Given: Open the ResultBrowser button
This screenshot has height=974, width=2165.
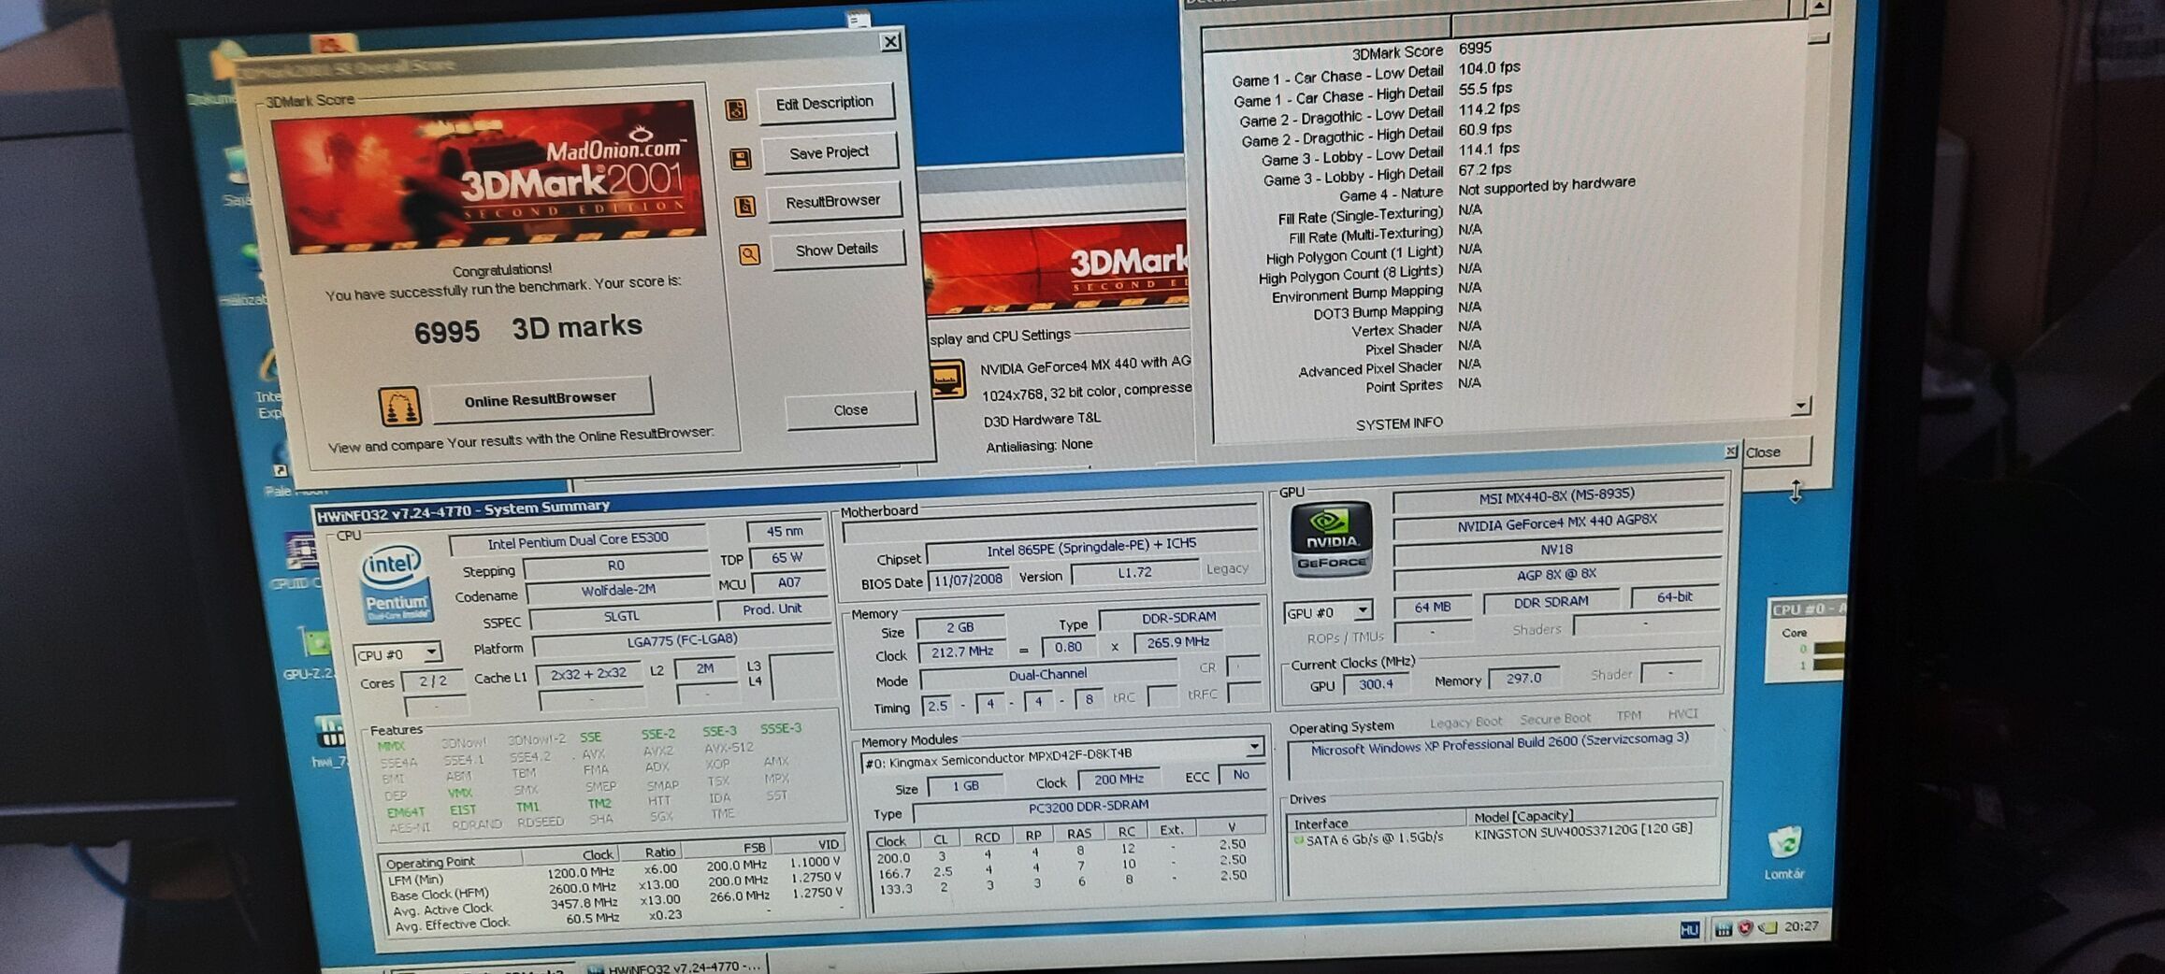Looking at the screenshot, I should point(832,201).
